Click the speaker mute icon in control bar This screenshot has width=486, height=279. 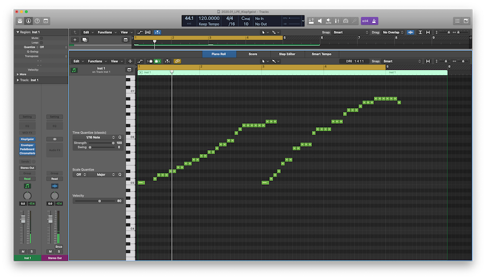click(320, 21)
